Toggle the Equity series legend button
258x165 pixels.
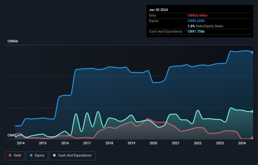pos(37,156)
